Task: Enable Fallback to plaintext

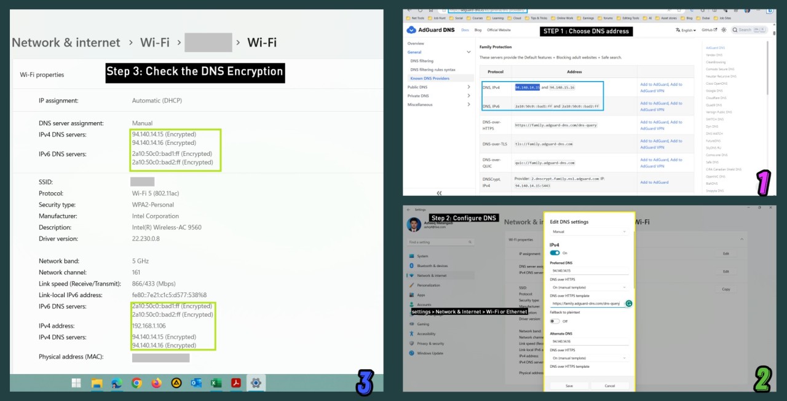Action: (x=554, y=321)
